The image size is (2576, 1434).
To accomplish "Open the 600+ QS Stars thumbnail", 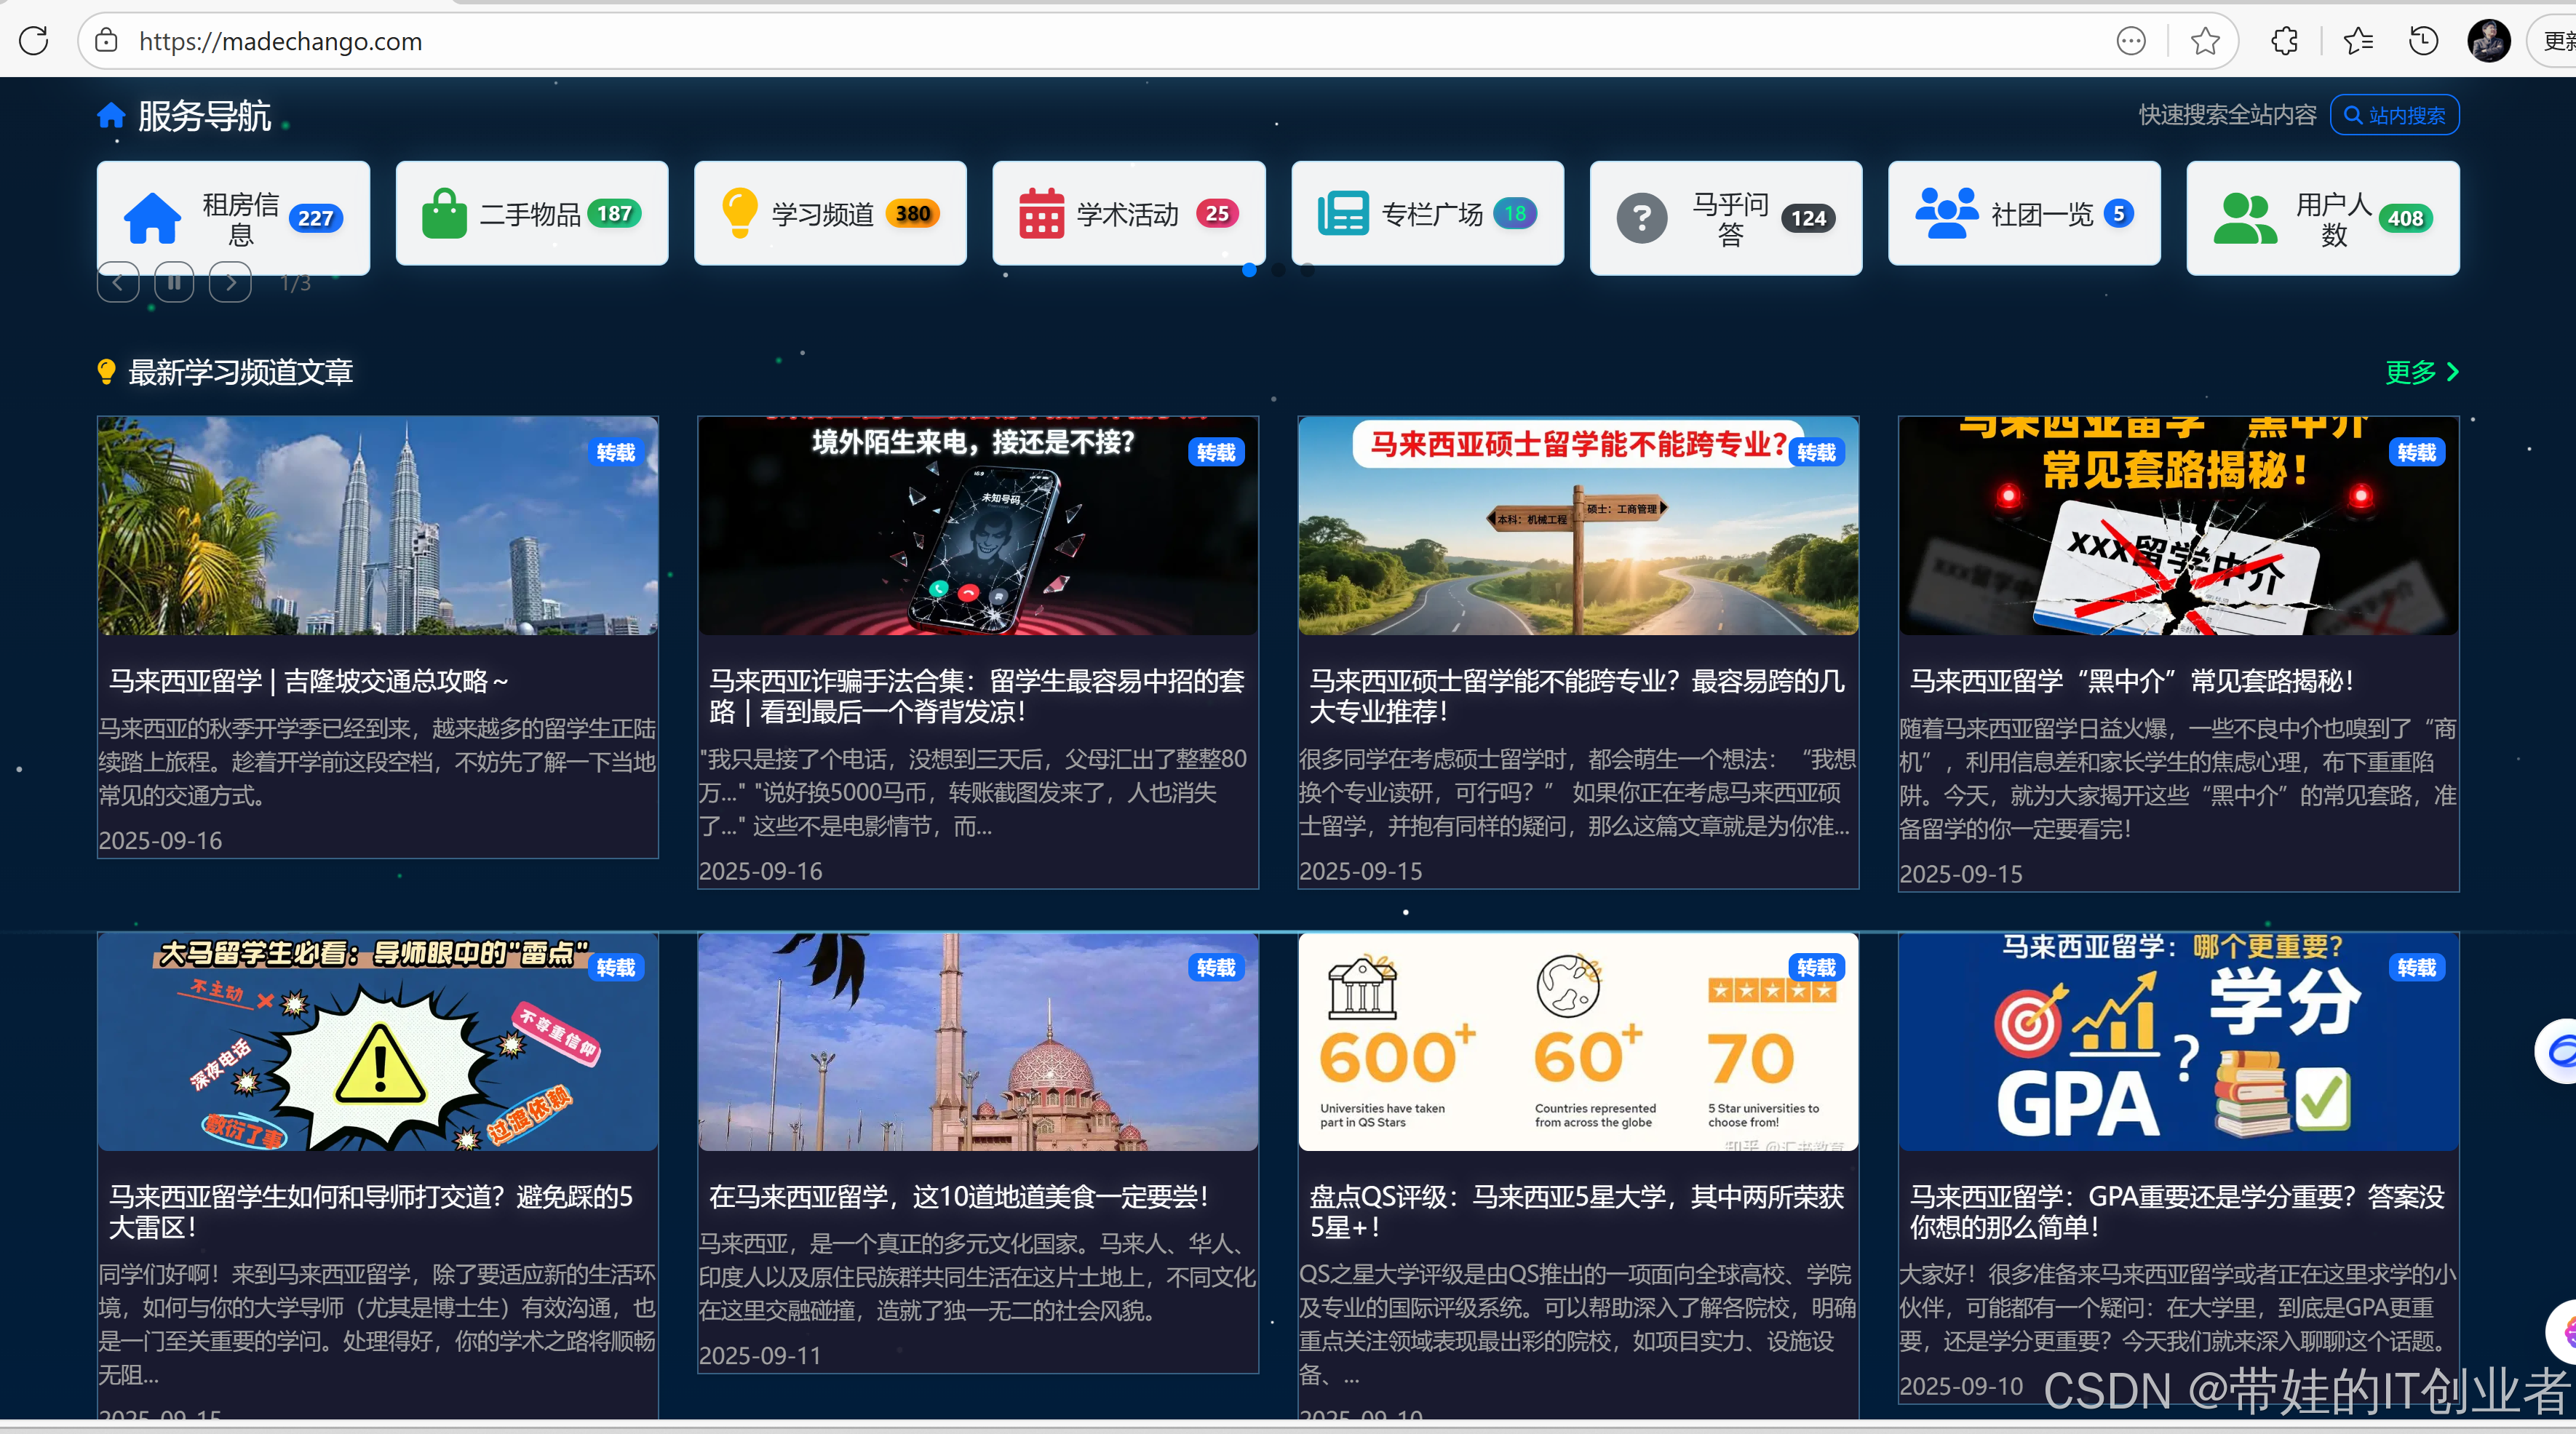I will point(1578,1042).
